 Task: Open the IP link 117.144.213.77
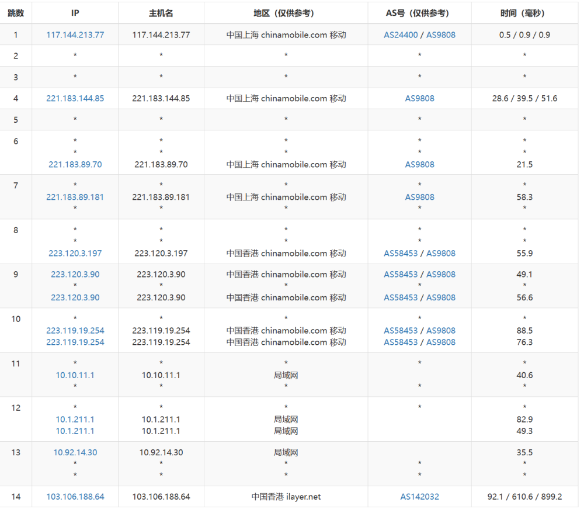tap(75, 34)
